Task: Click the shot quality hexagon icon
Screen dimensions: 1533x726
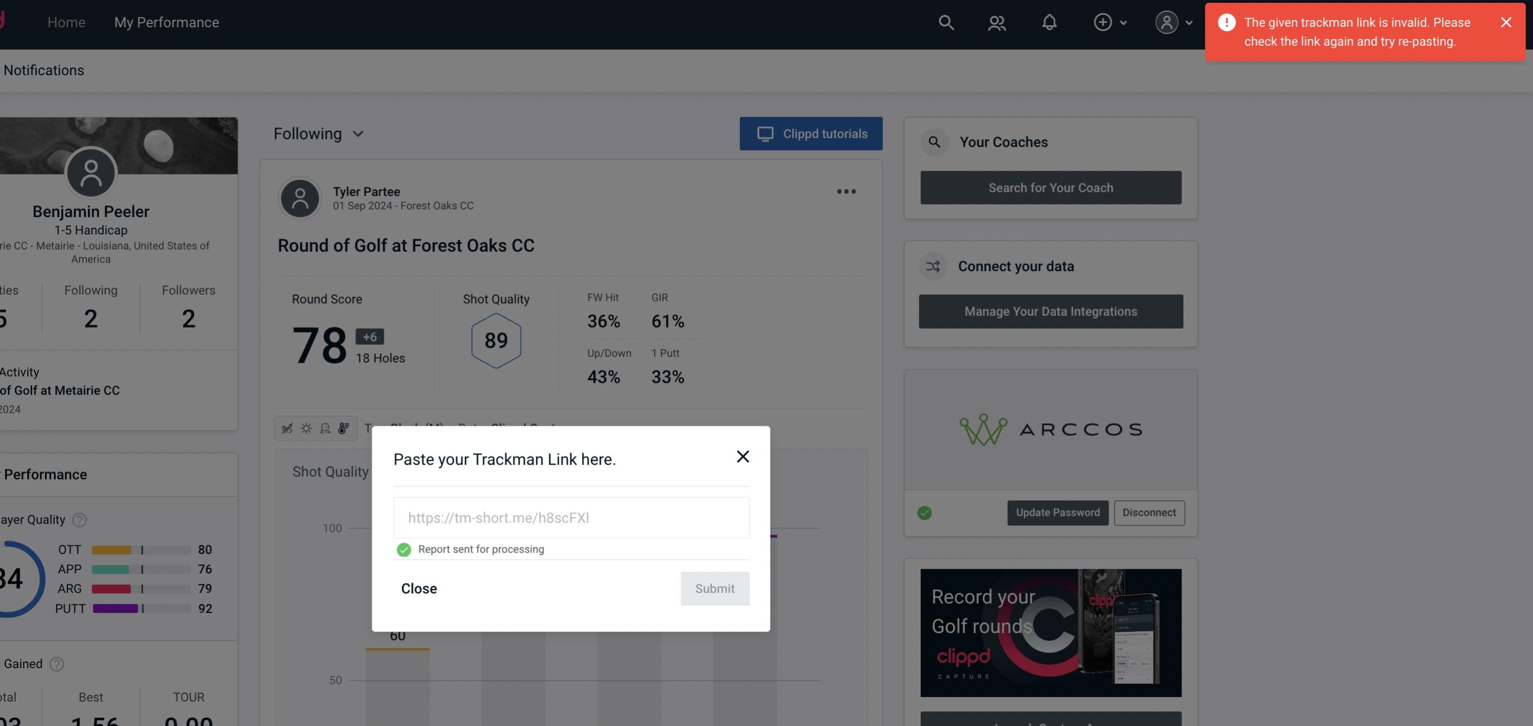Action: click(x=496, y=340)
